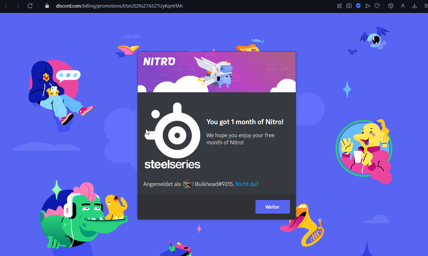Viewport: 428px width, 256px height.
Task: Open the browser profile account icon
Action: click(x=403, y=6)
